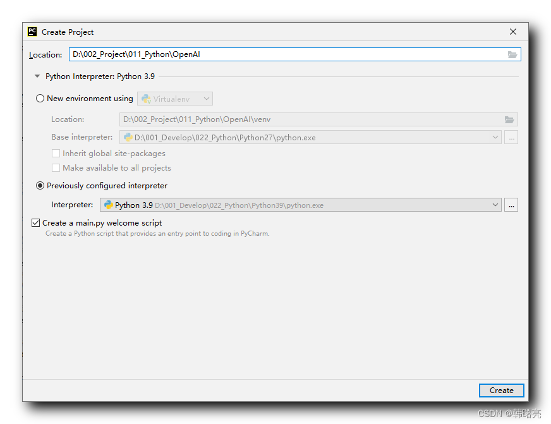This screenshot has height=424, width=551.
Task: Browse folder for venv Location field
Action: pyautogui.click(x=509, y=120)
